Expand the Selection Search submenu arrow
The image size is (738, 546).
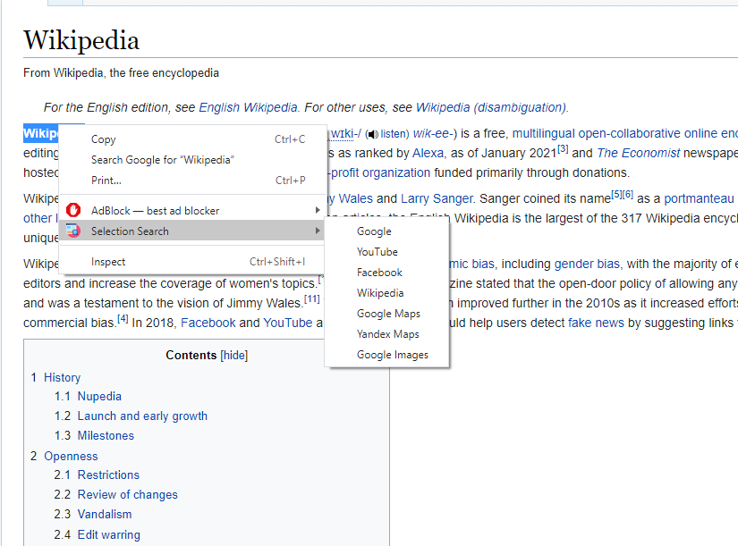click(x=317, y=231)
